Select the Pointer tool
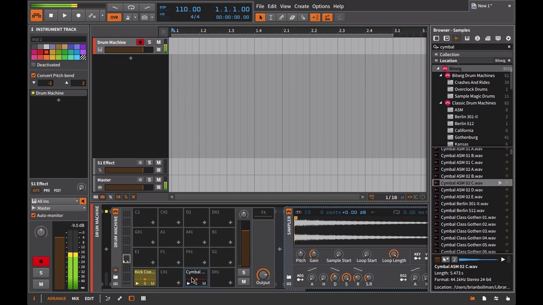The width and height of the screenshot is (543, 305). tap(260, 17)
